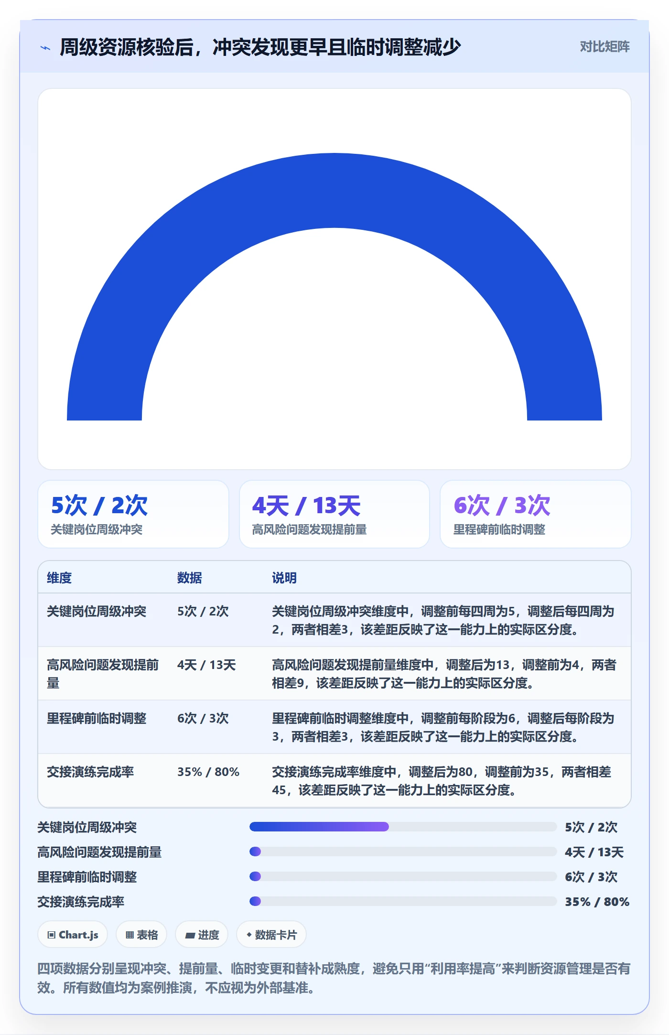
Task: Click table data cell 4天 / 13天
Action: coord(206,665)
